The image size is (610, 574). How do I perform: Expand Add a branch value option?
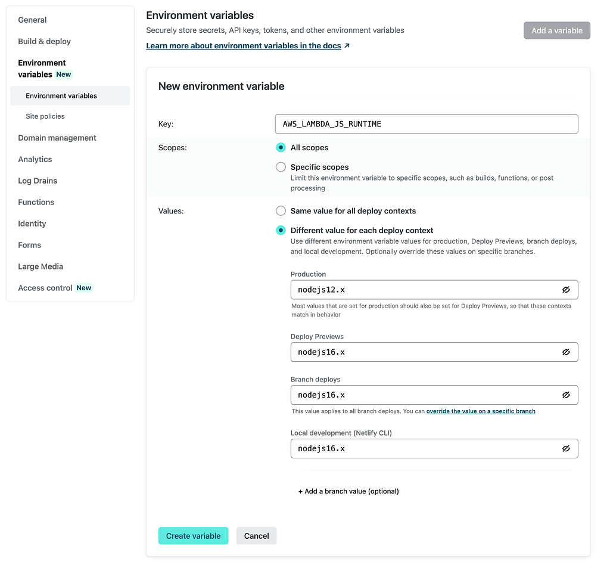pyautogui.click(x=348, y=491)
